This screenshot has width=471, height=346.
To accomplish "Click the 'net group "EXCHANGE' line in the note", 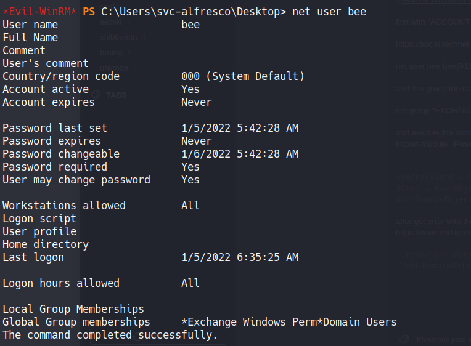I will point(433,111).
